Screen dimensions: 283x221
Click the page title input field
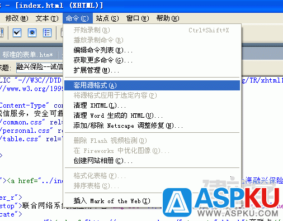pyautogui.click(x=40, y=68)
